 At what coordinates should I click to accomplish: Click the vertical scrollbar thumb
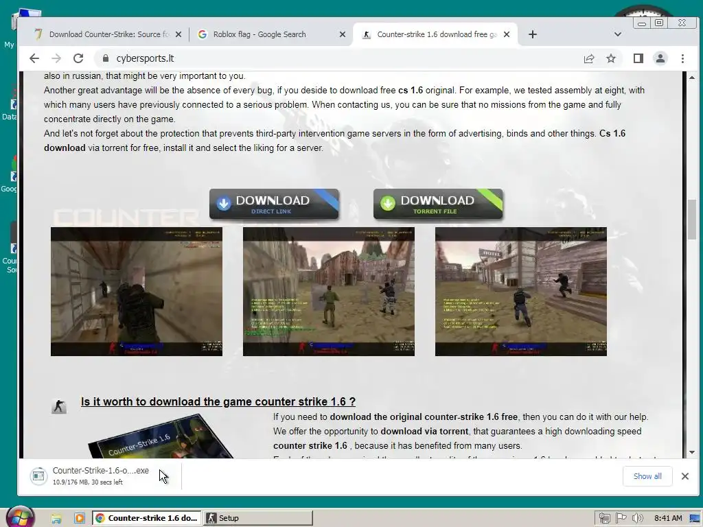[692, 220]
